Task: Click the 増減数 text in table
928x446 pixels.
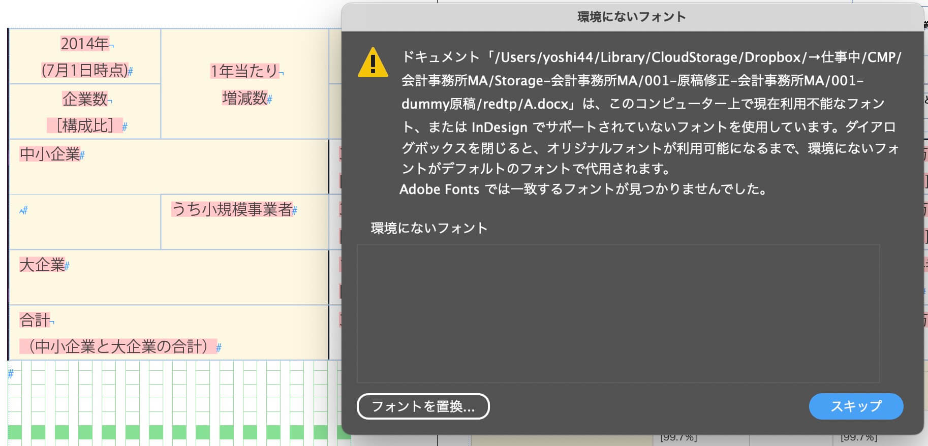Action: [244, 98]
